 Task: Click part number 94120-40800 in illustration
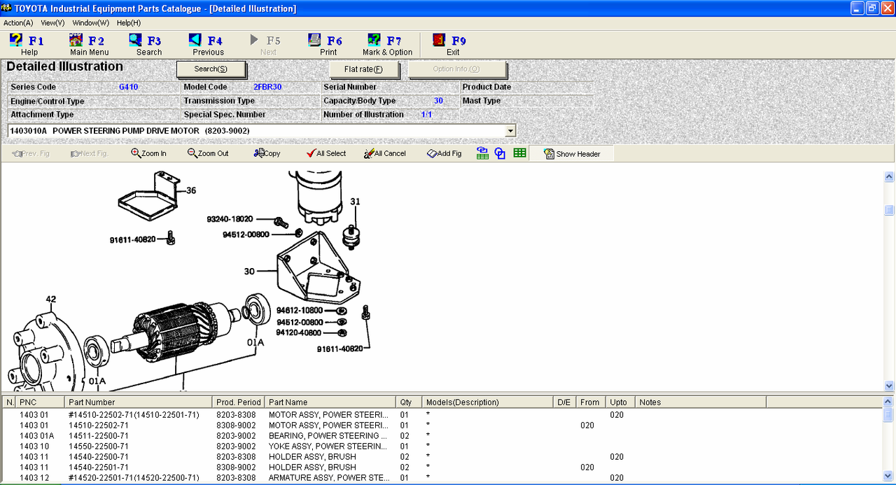[299, 332]
